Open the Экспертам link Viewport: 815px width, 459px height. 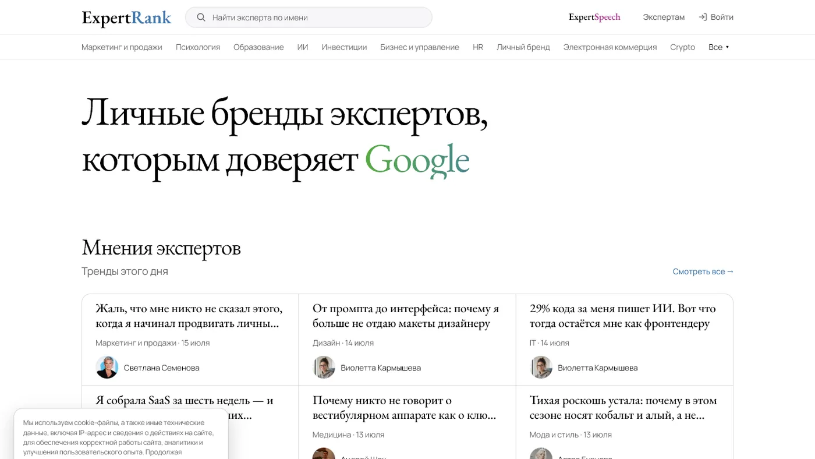(x=664, y=17)
